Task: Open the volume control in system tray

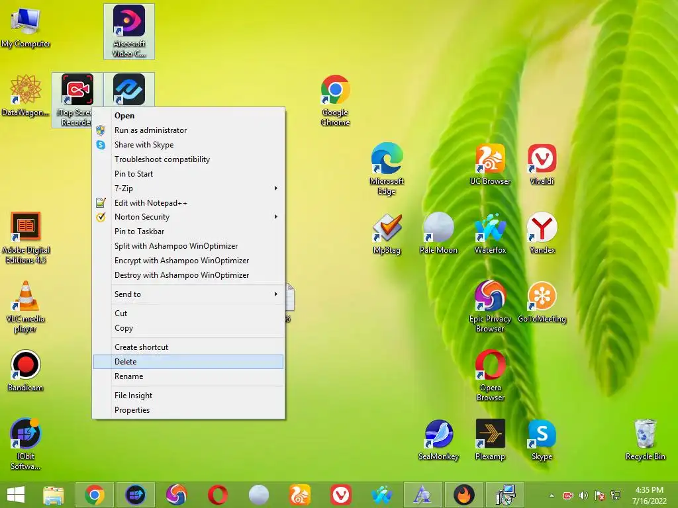Action: click(x=583, y=495)
